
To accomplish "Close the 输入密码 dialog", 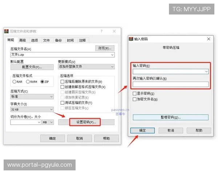I will [x=209, y=39].
